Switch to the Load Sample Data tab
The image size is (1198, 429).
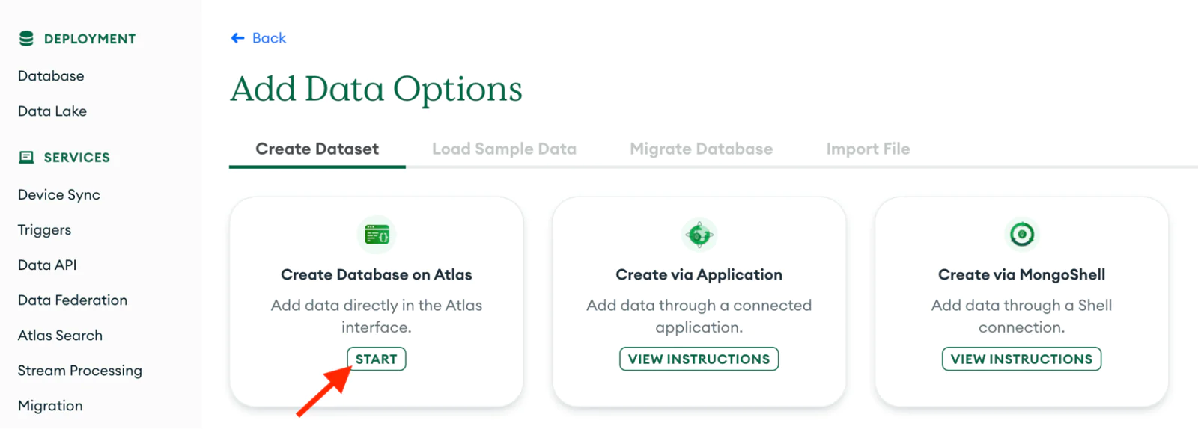504,149
